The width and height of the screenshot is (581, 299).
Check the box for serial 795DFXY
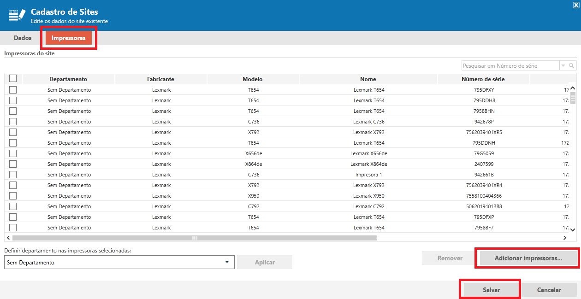click(13, 90)
